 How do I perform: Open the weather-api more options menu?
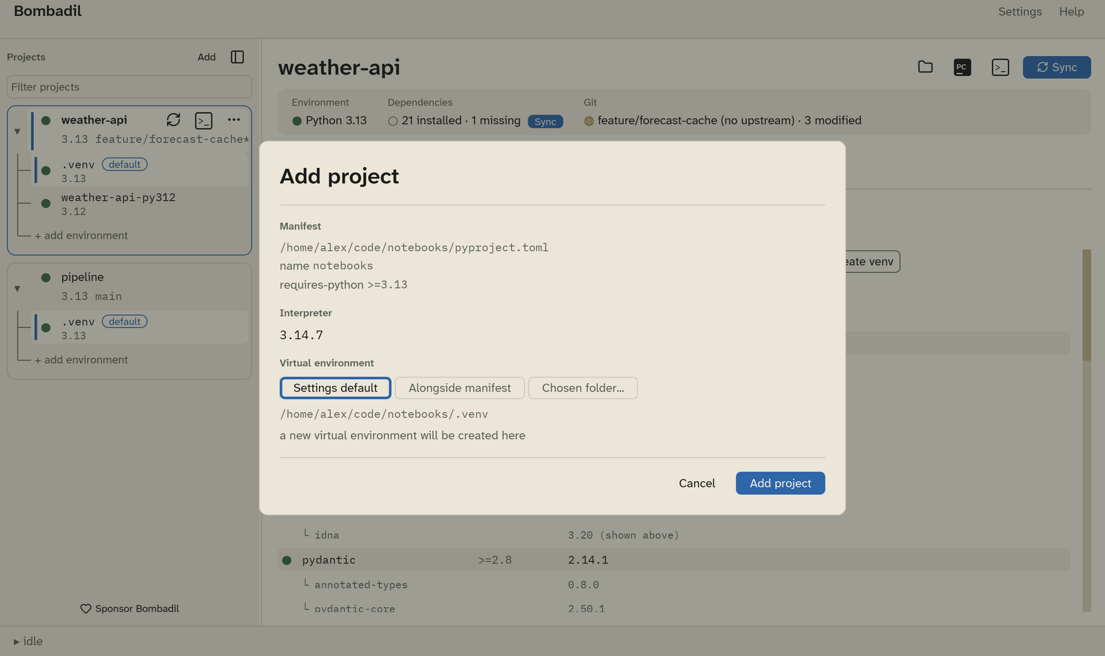(x=234, y=120)
